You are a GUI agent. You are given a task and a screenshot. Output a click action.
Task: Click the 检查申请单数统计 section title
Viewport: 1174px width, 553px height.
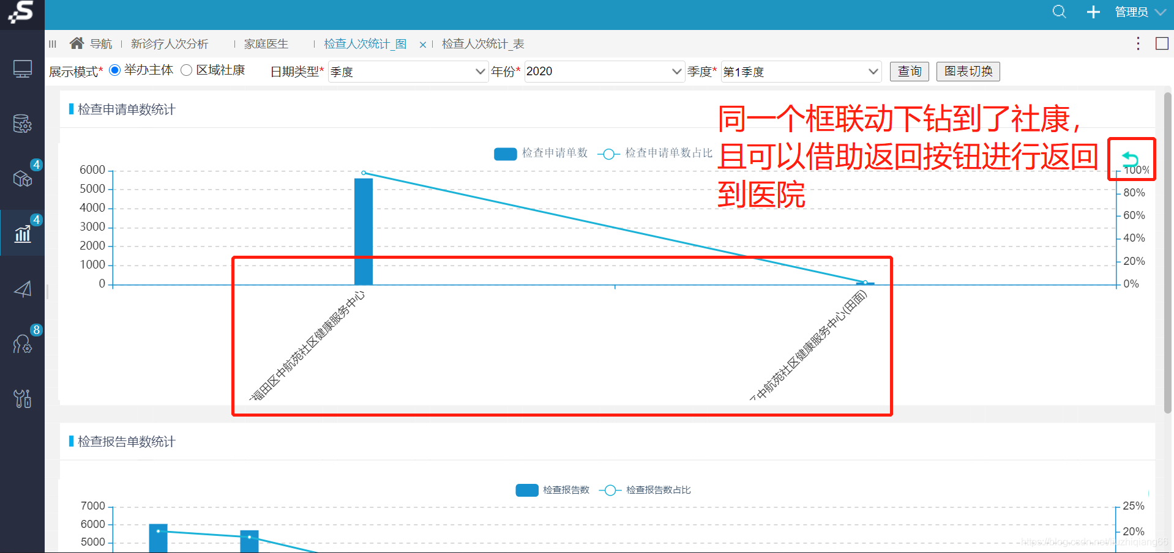tap(127, 109)
